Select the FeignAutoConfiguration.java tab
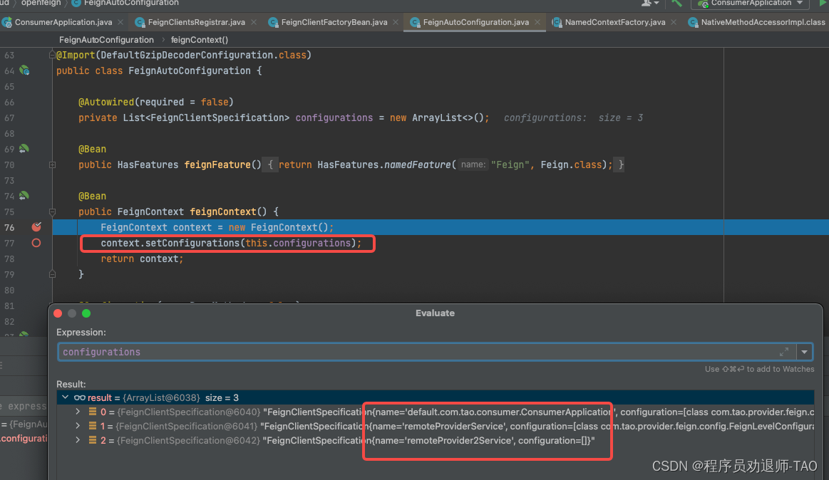This screenshot has height=480, width=829. click(x=476, y=22)
